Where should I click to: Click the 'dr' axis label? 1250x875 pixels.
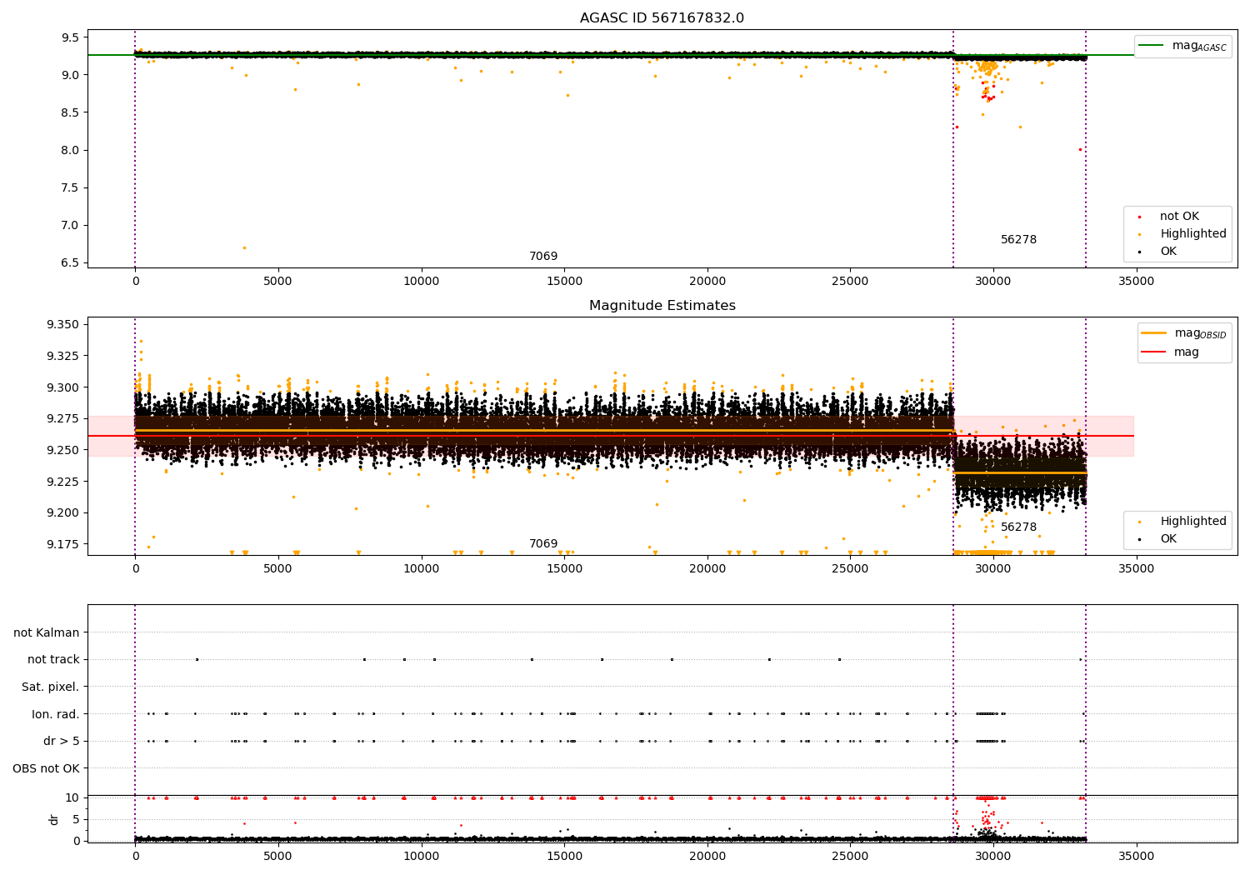click(54, 819)
